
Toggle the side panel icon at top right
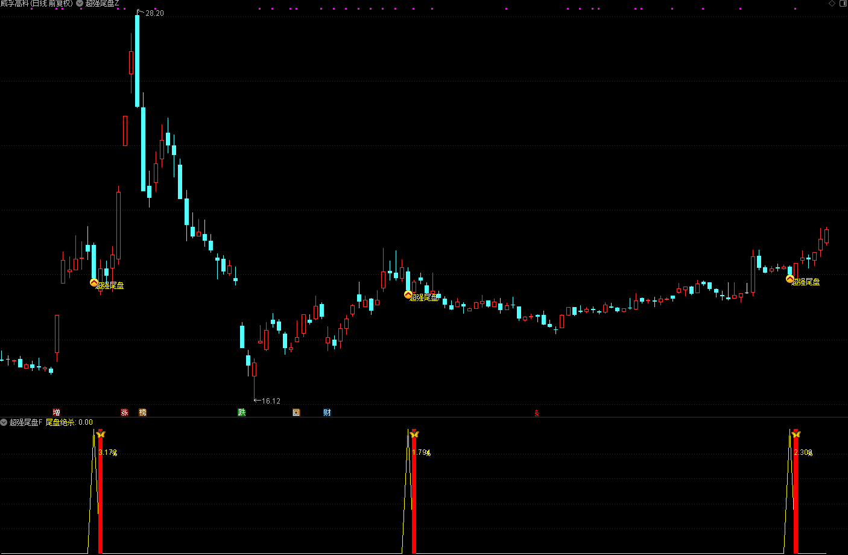(x=843, y=4)
